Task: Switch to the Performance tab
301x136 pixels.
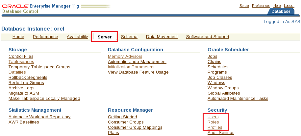Action: (45, 37)
